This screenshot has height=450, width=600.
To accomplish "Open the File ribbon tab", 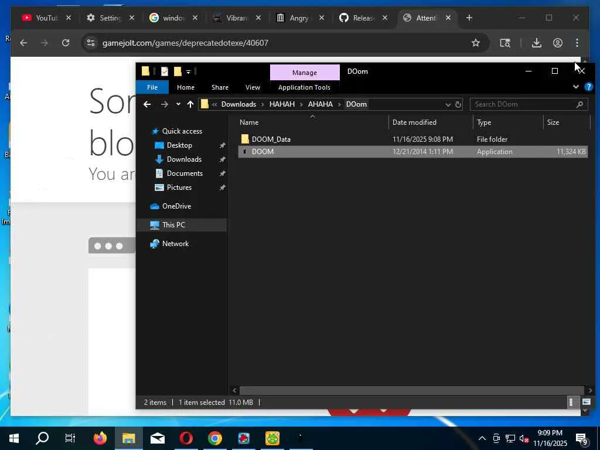I will pos(152,87).
